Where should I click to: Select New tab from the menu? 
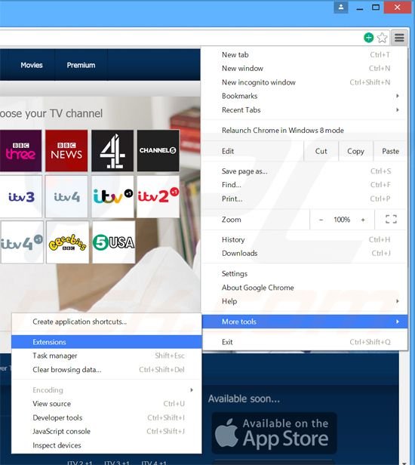coord(306,54)
